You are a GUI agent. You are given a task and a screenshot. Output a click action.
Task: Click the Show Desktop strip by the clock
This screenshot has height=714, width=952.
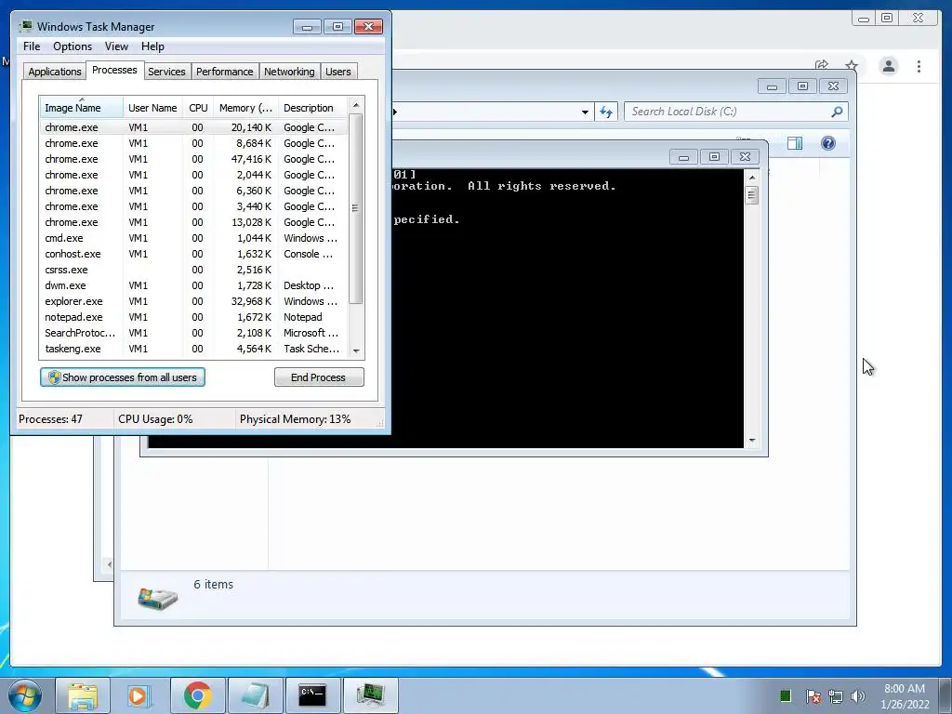tap(946, 695)
